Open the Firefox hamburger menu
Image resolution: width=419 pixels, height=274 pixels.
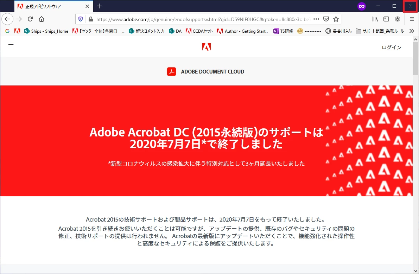(x=412, y=19)
